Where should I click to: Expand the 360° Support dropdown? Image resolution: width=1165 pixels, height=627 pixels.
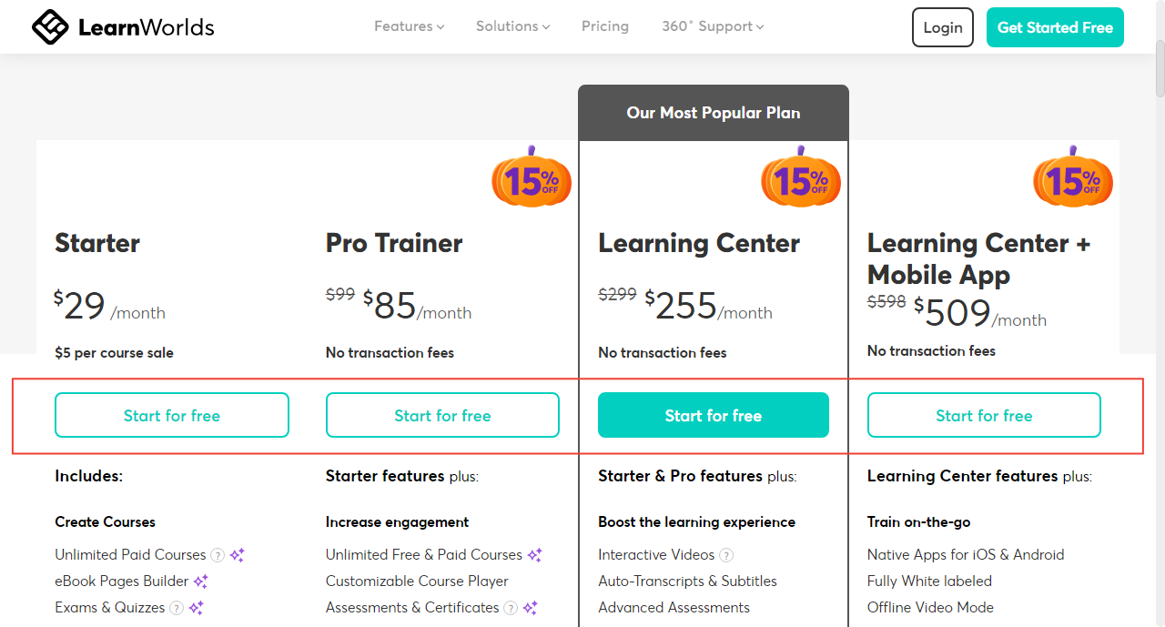712,26
